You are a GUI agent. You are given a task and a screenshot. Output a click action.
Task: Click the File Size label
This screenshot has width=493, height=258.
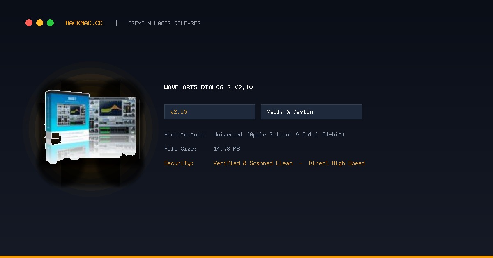(181, 149)
